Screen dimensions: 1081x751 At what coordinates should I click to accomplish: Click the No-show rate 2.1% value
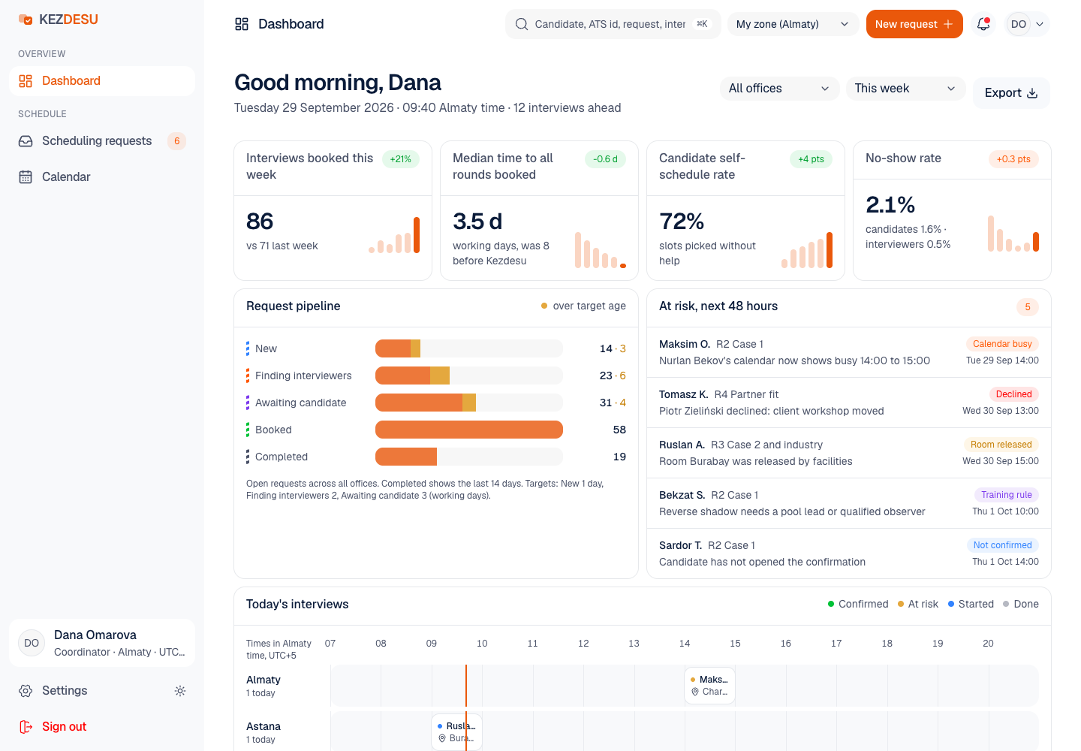pyautogui.click(x=890, y=205)
